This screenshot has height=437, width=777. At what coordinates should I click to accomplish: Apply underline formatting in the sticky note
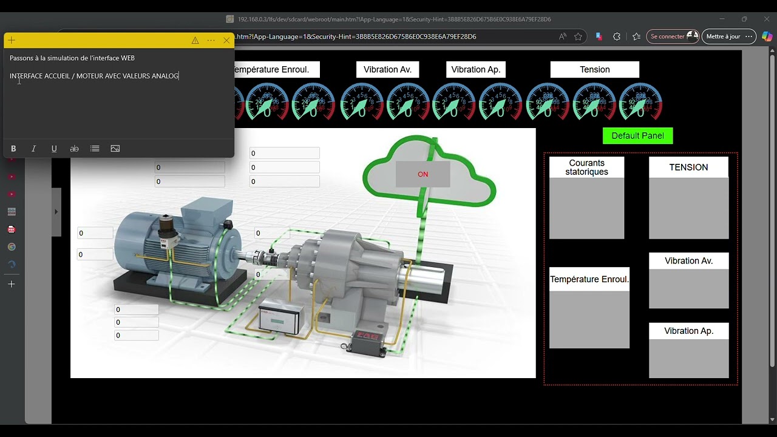pos(54,149)
